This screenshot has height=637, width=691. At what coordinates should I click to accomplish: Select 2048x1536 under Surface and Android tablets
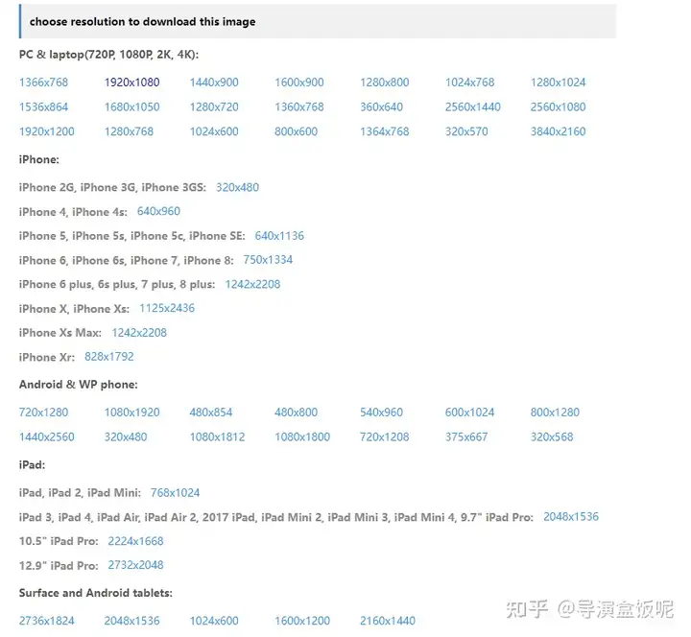pos(131,621)
